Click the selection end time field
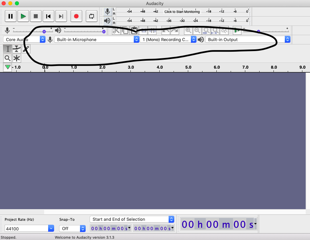Screen dimensions: 310x240 [x=152, y=228]
